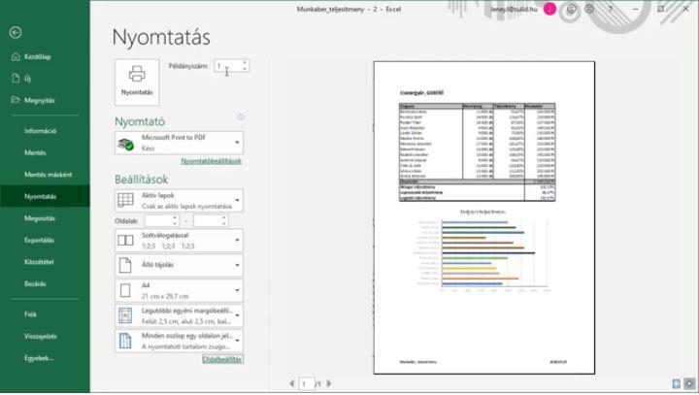Toggle show margins icon at bottom right
Screen dimensions: 699x395
point(677,383)
